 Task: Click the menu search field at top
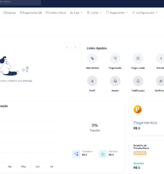pyautogui.click(x=20, y=2)
